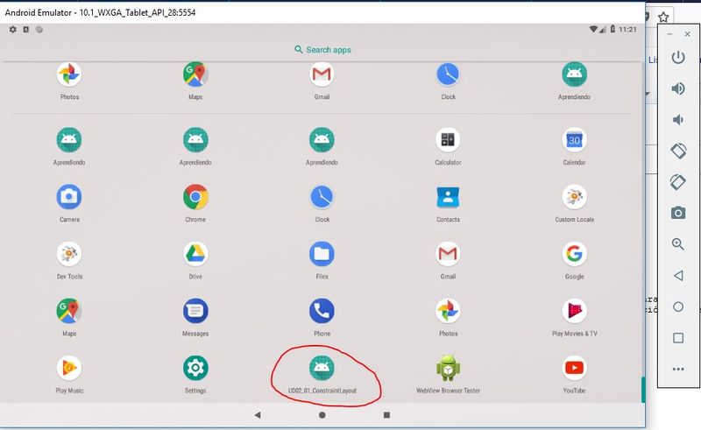Open the Messages app
Image resolution: width=701 pixels, height=430 pixels.
[195, 311]
